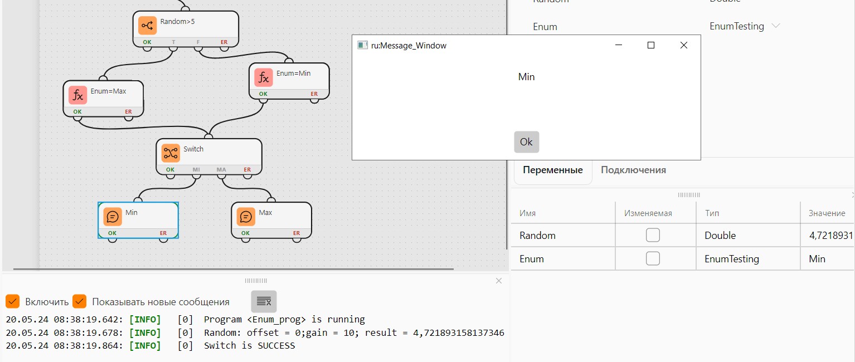The width and height of the screenshot is (855, 362).
Task: Click the horizontal scrollbar under the canvas
Action: point(234,270)
